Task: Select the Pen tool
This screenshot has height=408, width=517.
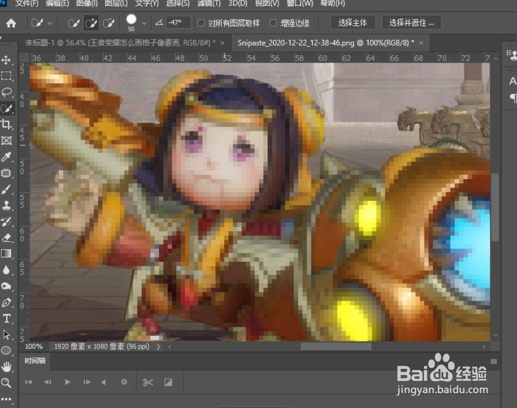Action: click(x=6, y=302)
